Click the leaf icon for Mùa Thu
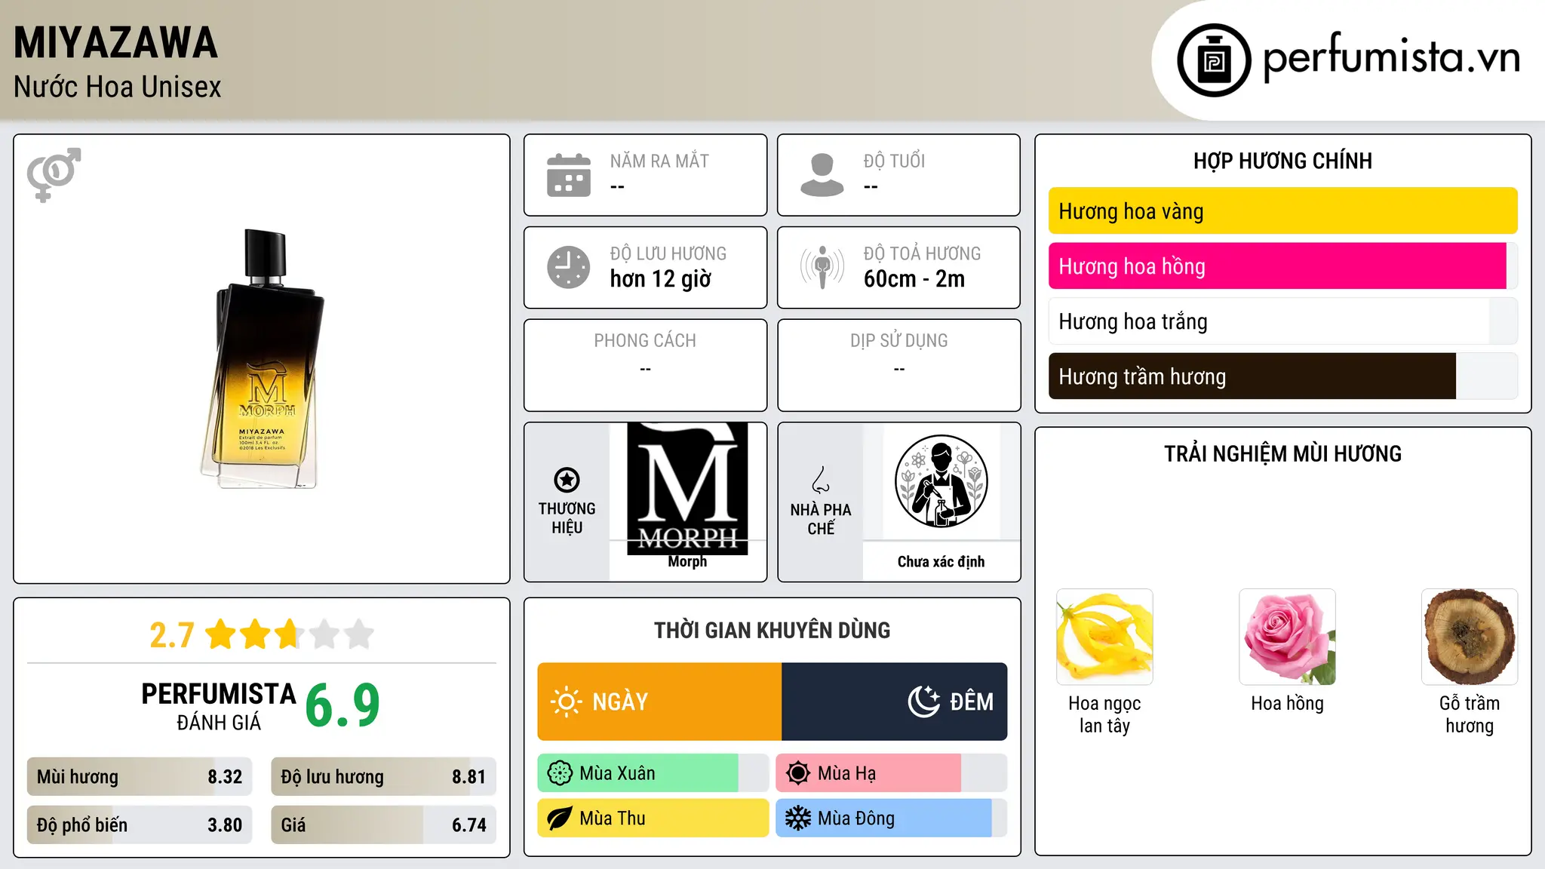This screenshot has width=1545, height=869. [560, 818]
